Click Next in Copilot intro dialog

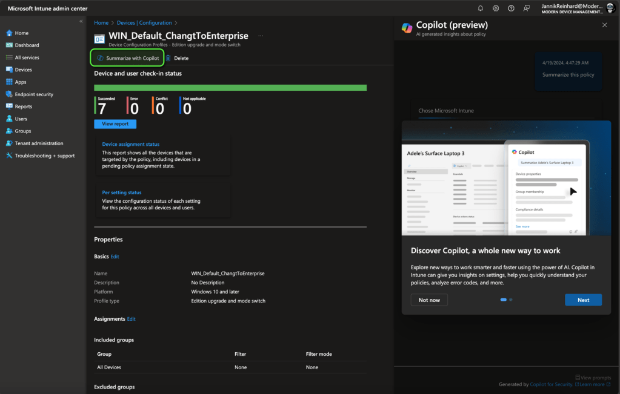(x=583, y=300)
